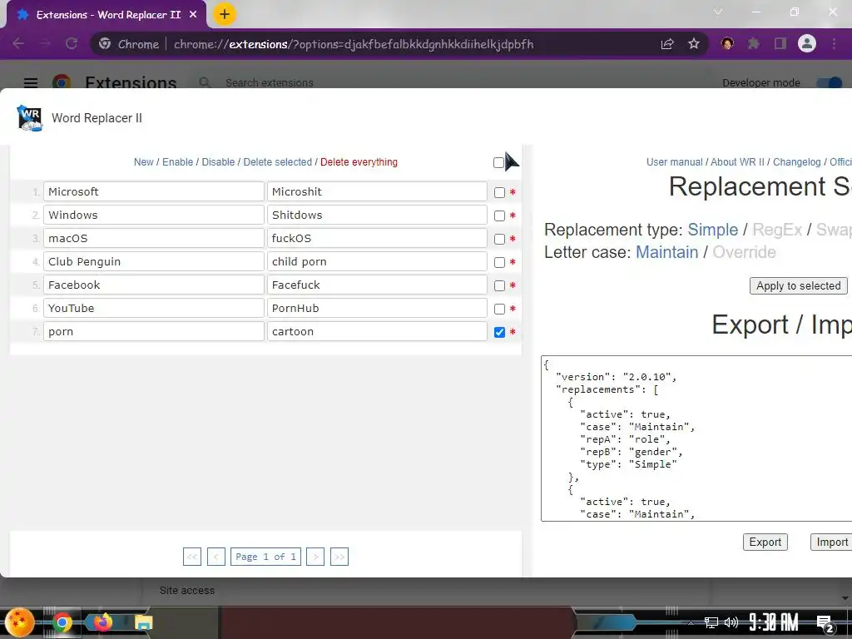Select the Extensions - Word Replacer II tab

click(107, 15)
